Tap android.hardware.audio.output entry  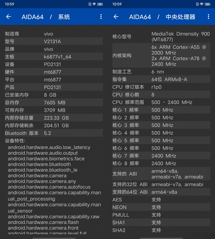pos(43,153)
